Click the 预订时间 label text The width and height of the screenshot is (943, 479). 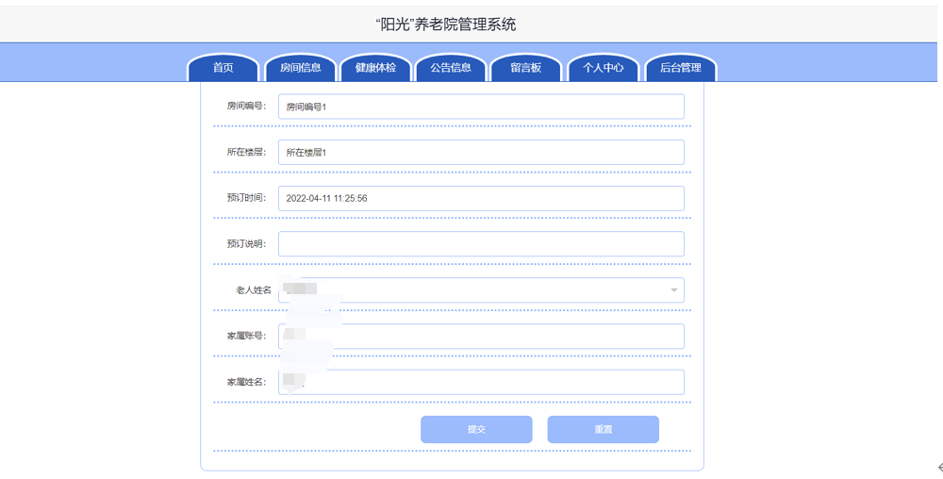pos(246,198)
